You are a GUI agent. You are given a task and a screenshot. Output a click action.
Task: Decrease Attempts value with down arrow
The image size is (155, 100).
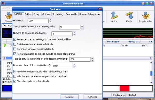pos(50,22)
